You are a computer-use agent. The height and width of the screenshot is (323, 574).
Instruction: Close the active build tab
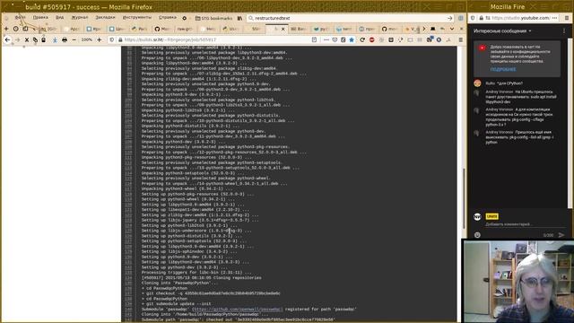[x=283, y=29]
